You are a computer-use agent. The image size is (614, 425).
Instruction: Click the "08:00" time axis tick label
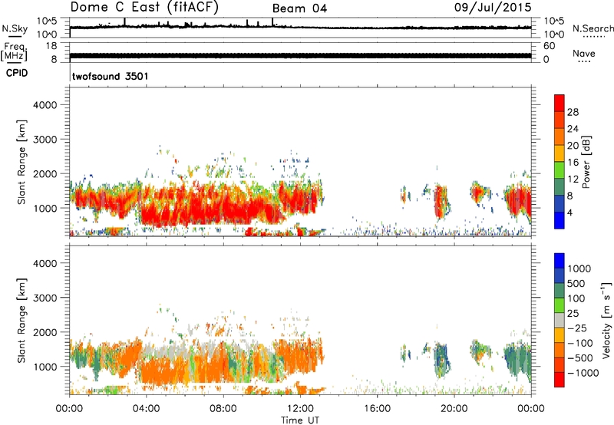point(223,409)
